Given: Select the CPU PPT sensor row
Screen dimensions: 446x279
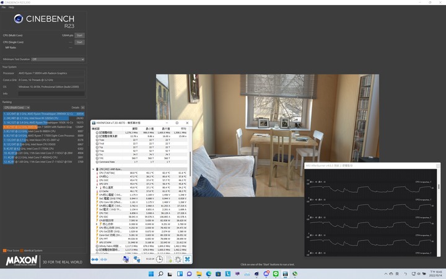Looking at the screenshot, I should point(141,239).
